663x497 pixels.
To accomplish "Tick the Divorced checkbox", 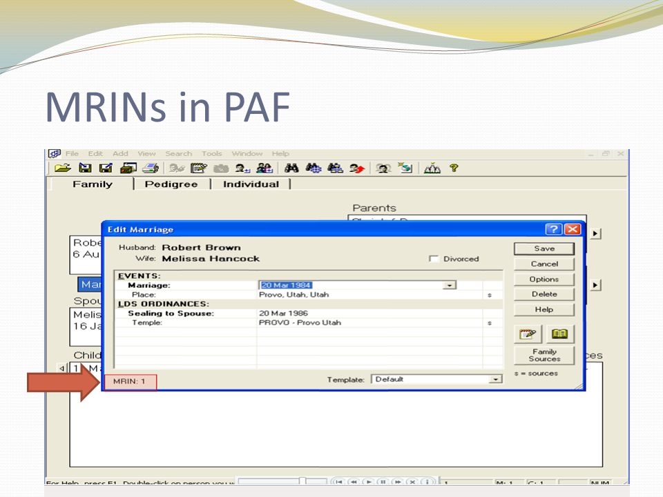I will [434, 259].
